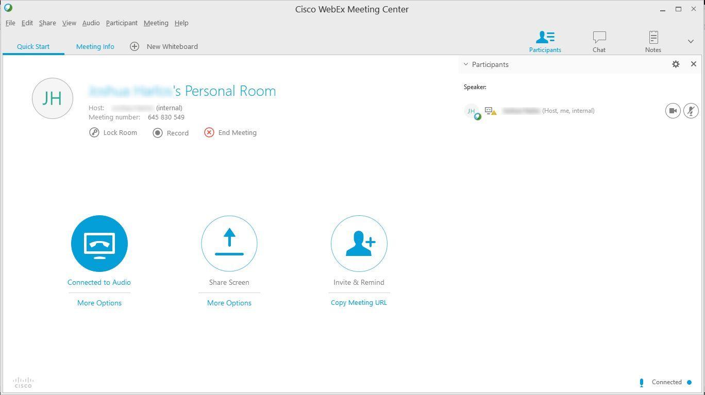Viewport: 705px width, 395px height.
Task: Click the meeting number 645 830 549
Action: click(166, 117)
